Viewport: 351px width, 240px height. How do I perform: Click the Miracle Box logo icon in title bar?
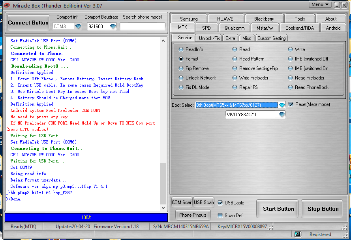pyautogui.click(x=7, y=6)
